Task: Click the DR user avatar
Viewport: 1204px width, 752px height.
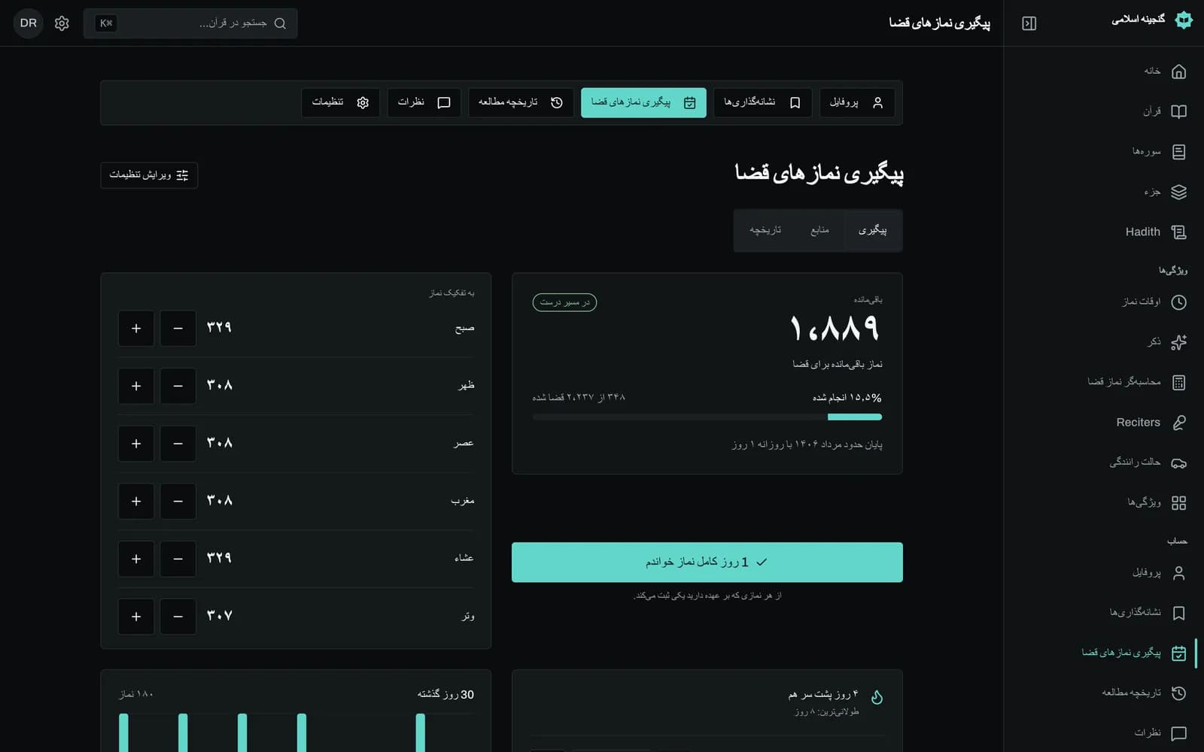Action: [29, 23]
